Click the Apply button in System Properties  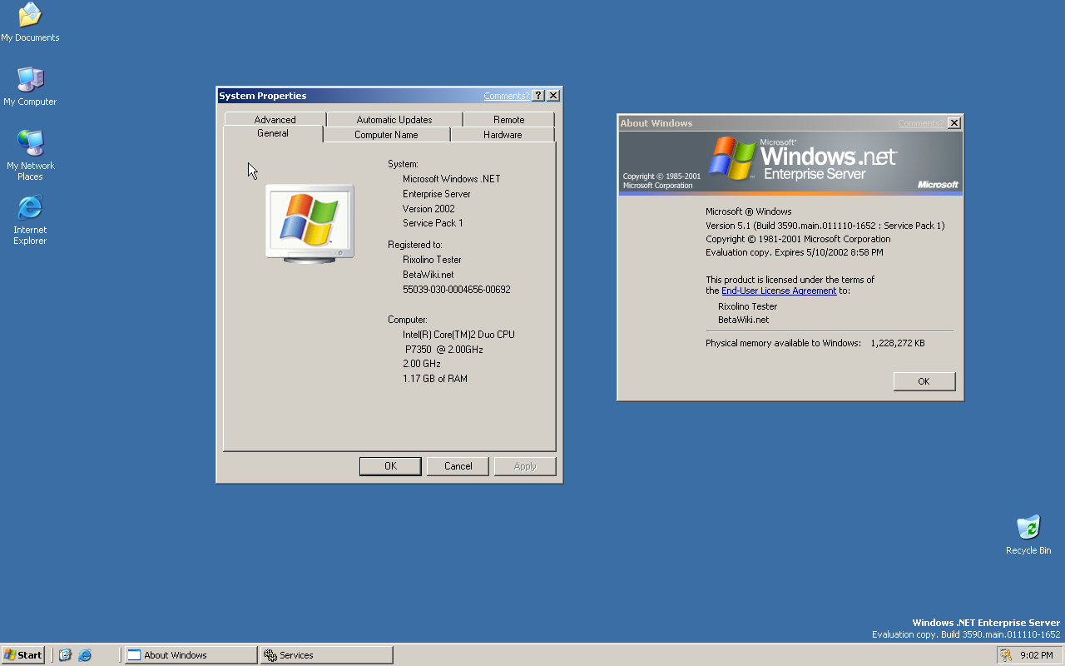(525, 466)
